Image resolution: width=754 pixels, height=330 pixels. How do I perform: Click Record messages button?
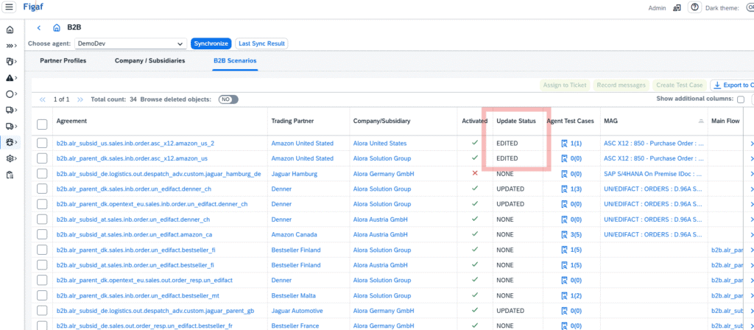click(621, 85)
